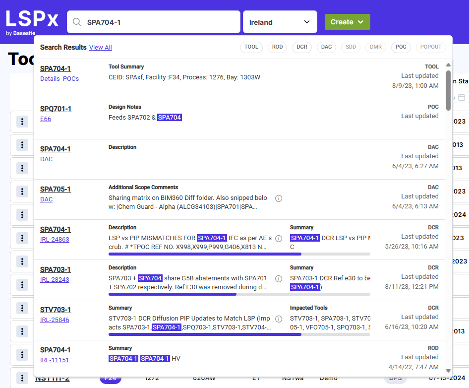The width and height of the screenshot is (469, 388).
Task: Toggle the DAC filter chip
Action: coord(326,47)
